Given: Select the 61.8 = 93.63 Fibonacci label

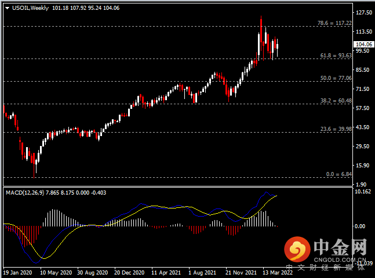Looking at the screenshot, I should (x=336, y=56).
